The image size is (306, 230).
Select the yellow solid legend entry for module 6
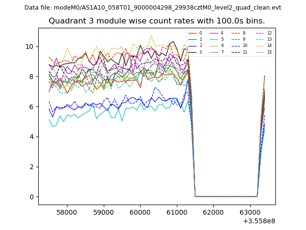[x=215, y=46]
